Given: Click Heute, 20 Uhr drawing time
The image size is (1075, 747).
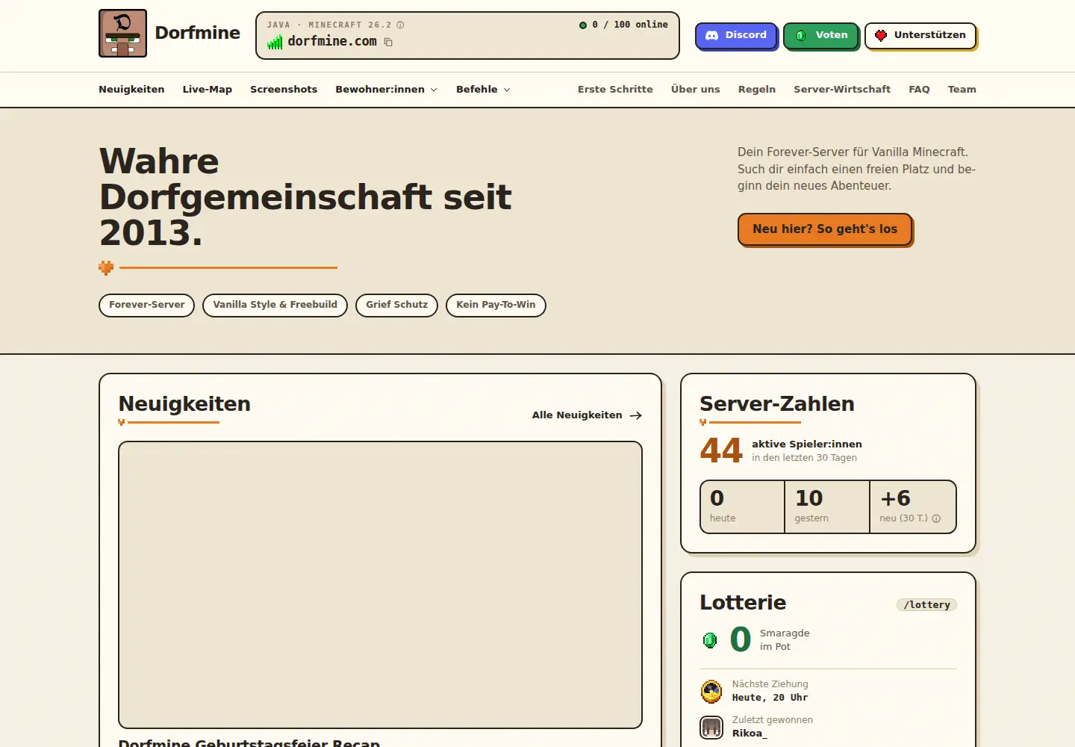Looking at the screenshot, I should coord(770,698).
